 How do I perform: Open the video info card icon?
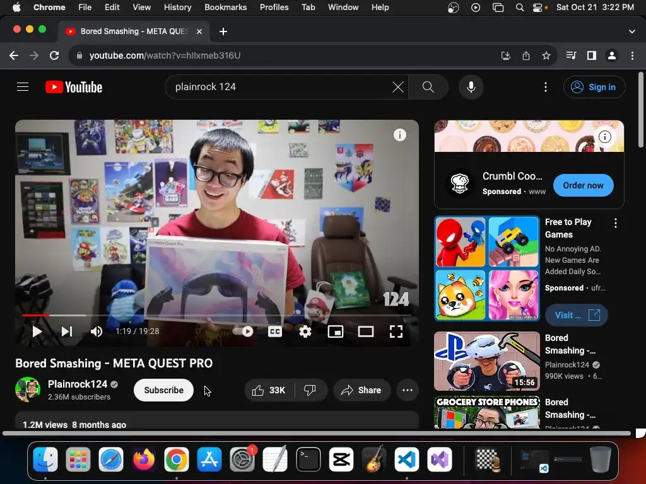399,135
